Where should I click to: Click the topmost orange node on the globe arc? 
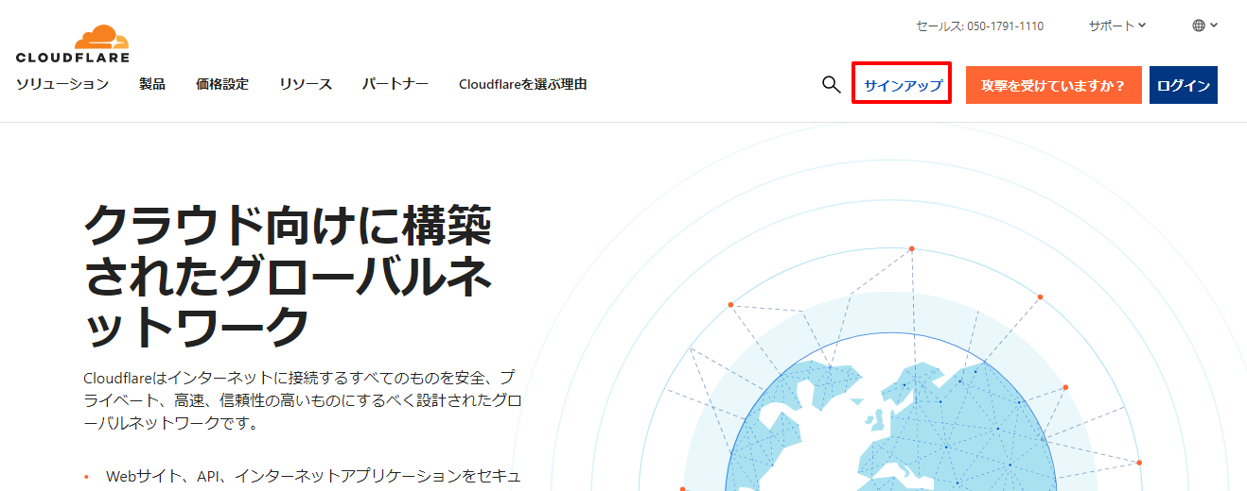[x=912, y=248]
